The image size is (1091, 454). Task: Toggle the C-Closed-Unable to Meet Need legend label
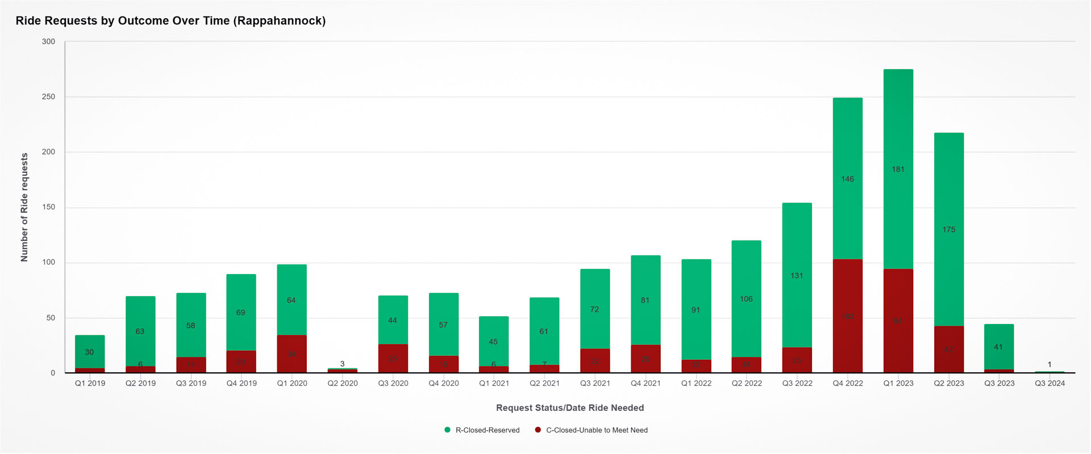pos(596,430)
